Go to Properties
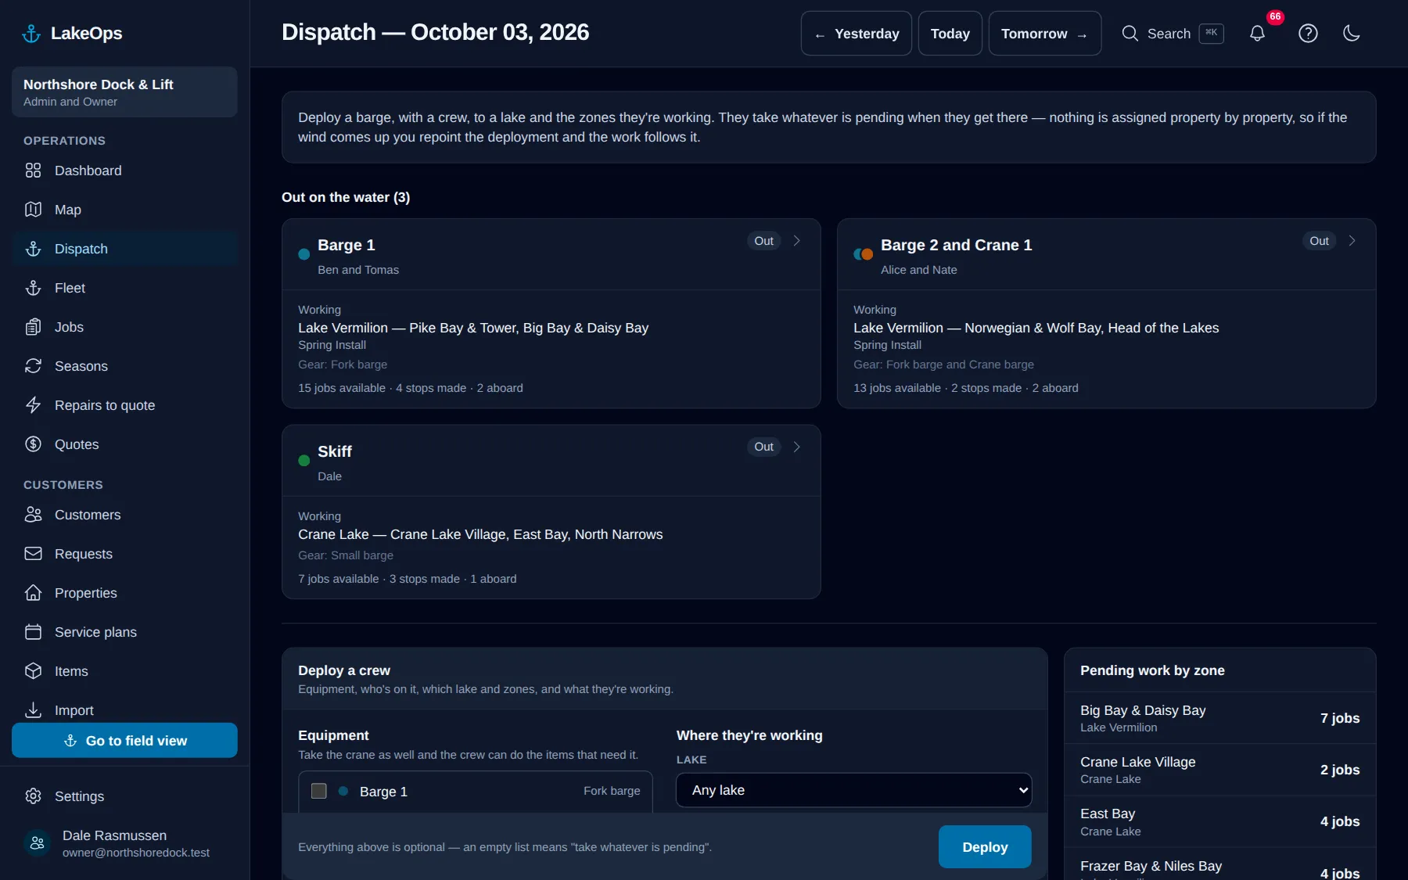The height and width of the screenshot is (880, 1408). click(x=124, y=593)
